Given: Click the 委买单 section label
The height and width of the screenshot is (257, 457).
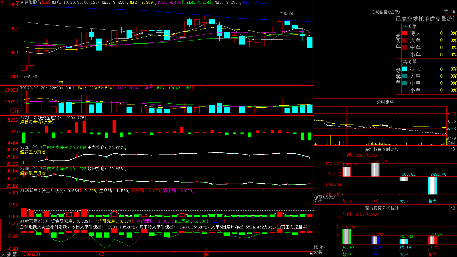Looking at the screenshot, I should (x=398, y=41).
